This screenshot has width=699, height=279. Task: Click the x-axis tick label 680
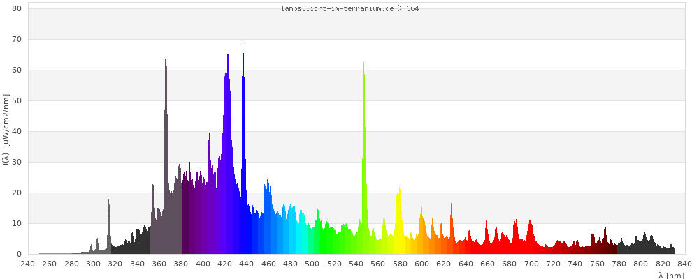point(510,264)
